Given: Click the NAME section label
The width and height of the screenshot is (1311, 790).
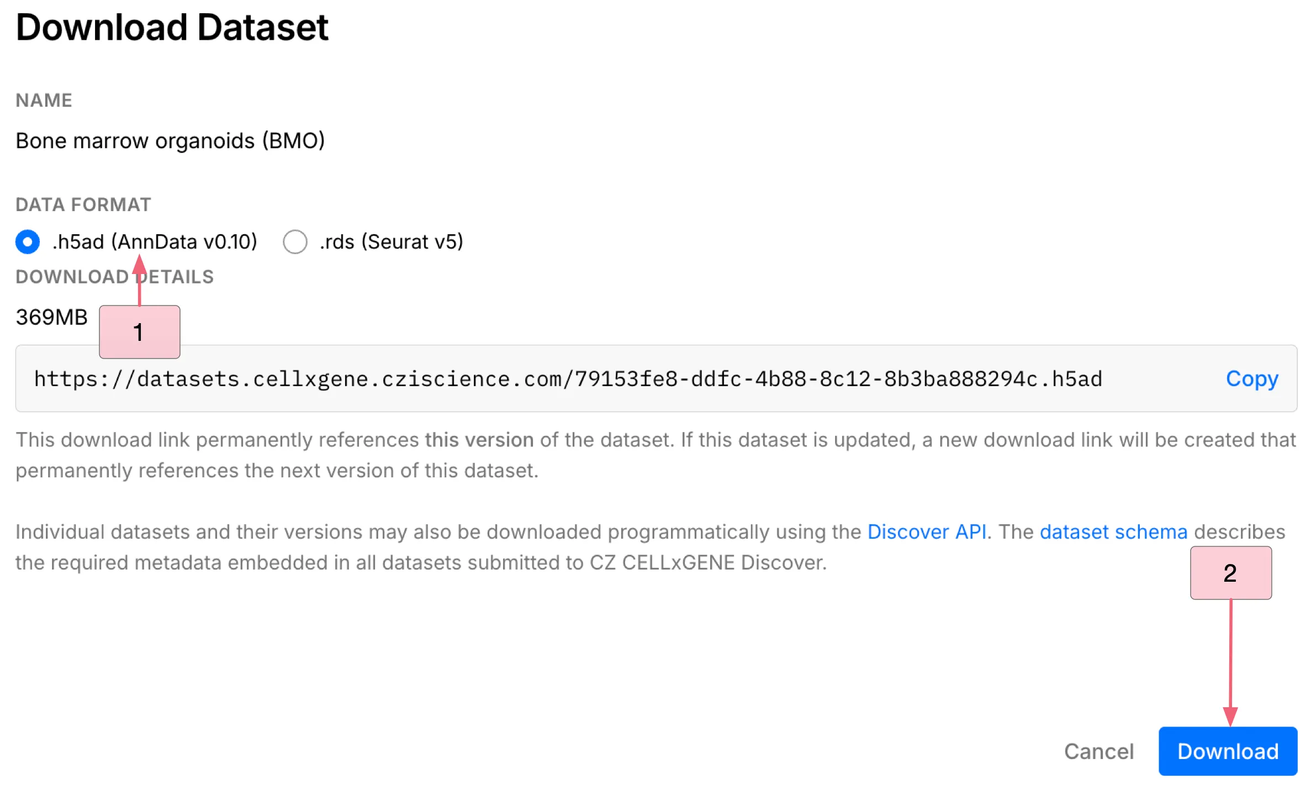Looking at the screenshot, I should [x=44, y=100].
